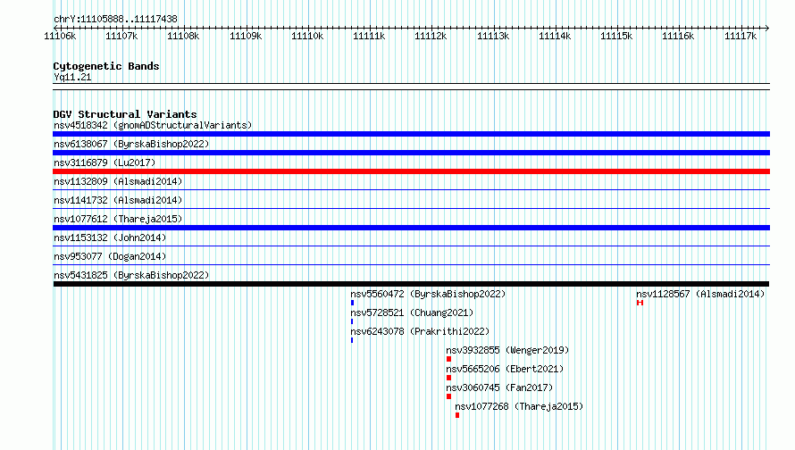Open variant nsv3060745 (Fan2017)
Image resolution: width=795 pixels, height=450 pixels.
tap(499, 387)
